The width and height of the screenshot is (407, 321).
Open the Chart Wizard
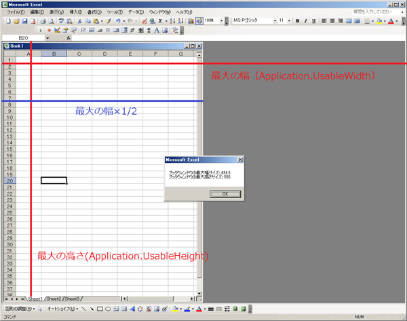(x=191, y=21)
